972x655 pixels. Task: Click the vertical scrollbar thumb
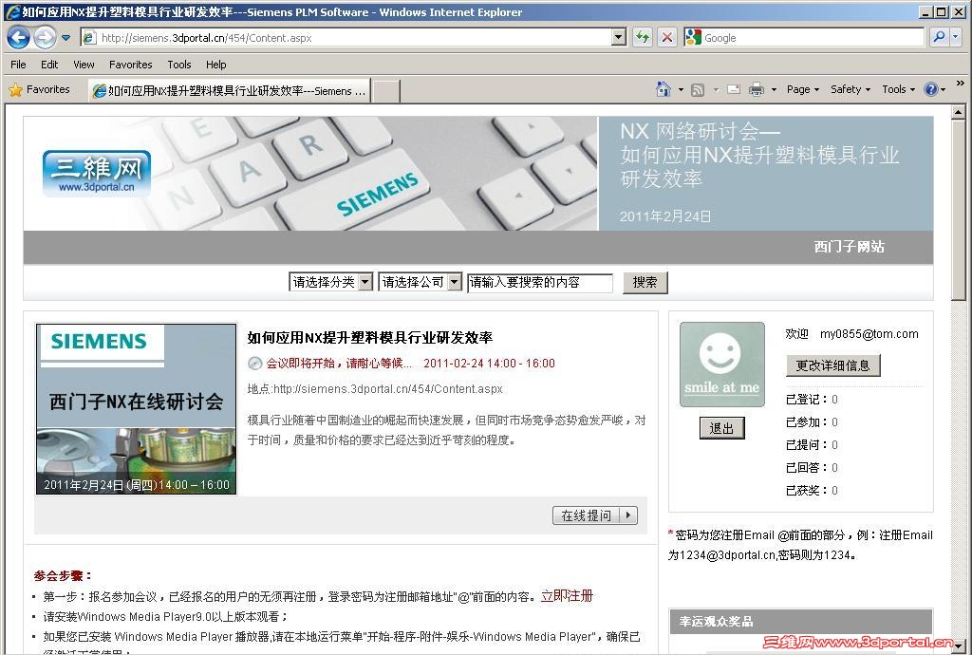(x=959, y=211)
